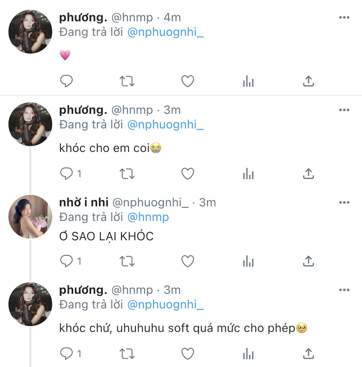Image resolution: width=362 pixels, height=367 pixels.
Task: View analytics for "soft quá mức cho phép" tweet
Action: click(x=248, y=354)
